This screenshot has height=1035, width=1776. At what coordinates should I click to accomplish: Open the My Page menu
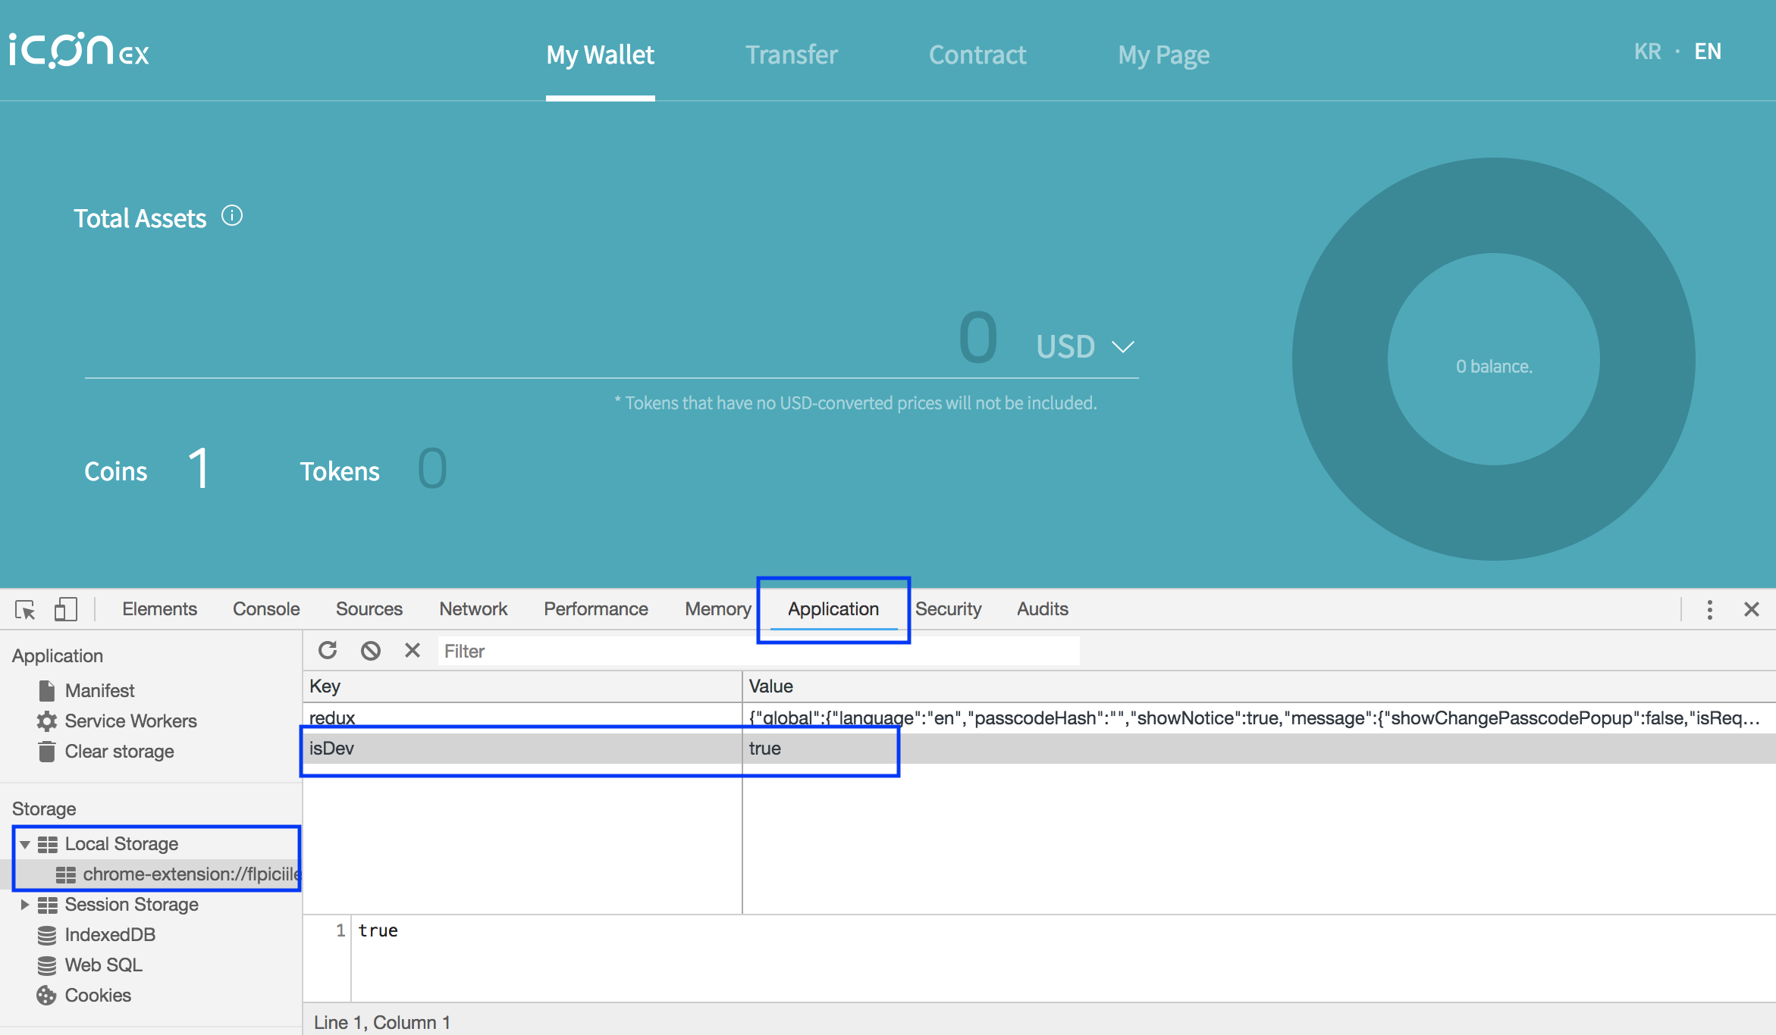click(x=1164, y=55)
